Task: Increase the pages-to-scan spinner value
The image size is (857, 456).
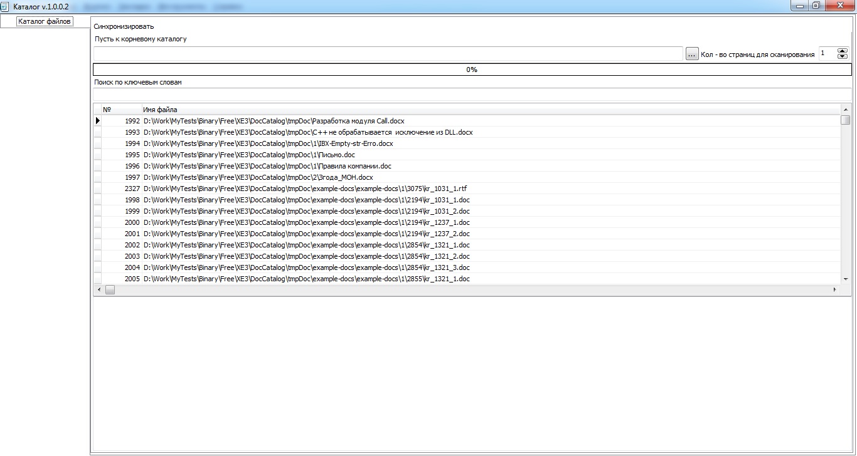Action: pos(843,51)
